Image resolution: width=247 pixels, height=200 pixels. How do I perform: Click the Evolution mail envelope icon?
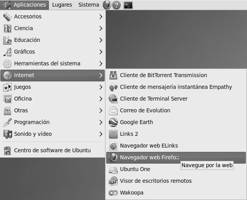(113, 110)
